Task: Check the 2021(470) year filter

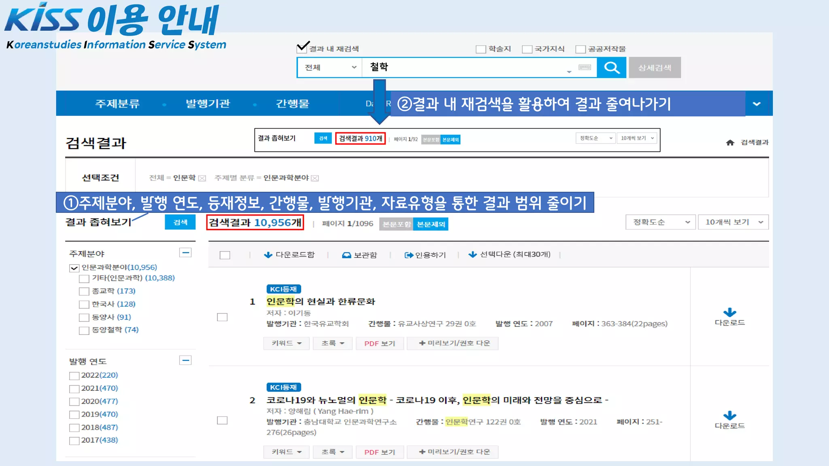Action: tap(74, 389)
